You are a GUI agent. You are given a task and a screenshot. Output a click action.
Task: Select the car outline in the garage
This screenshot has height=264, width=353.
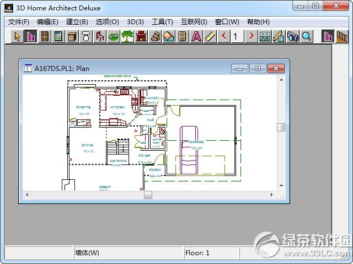tap(189, 150)
